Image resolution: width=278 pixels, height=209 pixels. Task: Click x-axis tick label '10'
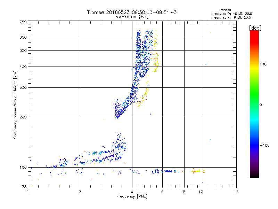(x=201, y=192)
